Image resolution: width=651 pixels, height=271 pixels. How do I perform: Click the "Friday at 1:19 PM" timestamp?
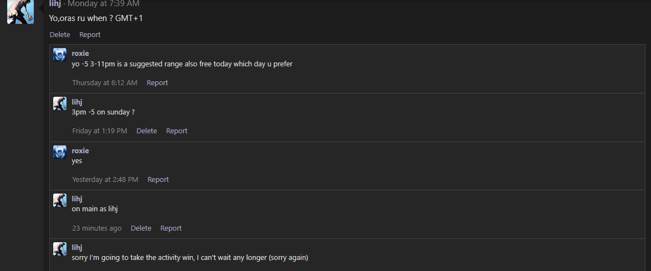[x=100, y=131]
